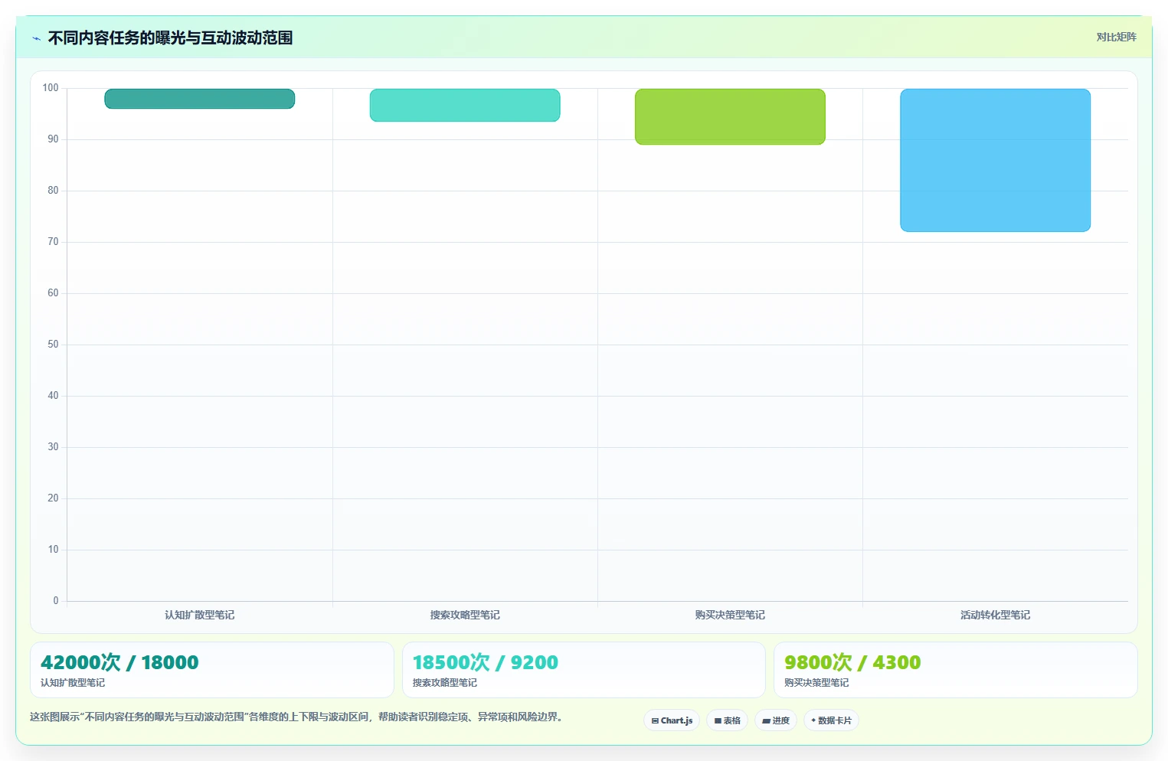Image resolution: width=1168 pixels, height=761 pixels.
Task: Click the x-axis label 认知扩散型笔记
Action: coord(200,615)
